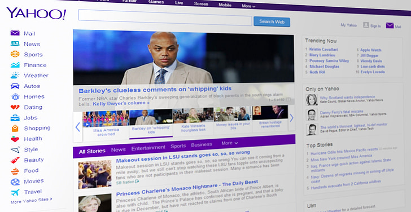Open the Mail envelope icon in sidebar
The width and height of the screenshot is (411, 212).
tap(15, 33)
